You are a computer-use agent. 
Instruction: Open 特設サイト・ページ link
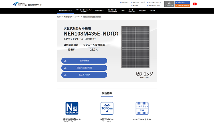138,3
